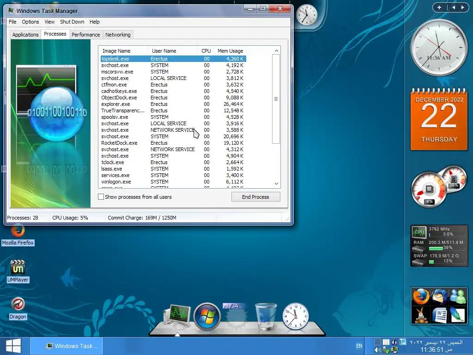This screenshot has width=473, height=355.
Task: Click the Safely Remove Hardware tray icon
Action: pos(386,350)
